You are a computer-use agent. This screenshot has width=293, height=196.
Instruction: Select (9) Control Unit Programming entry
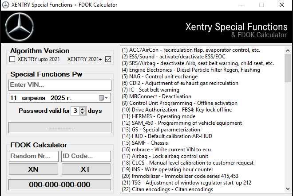180,103
